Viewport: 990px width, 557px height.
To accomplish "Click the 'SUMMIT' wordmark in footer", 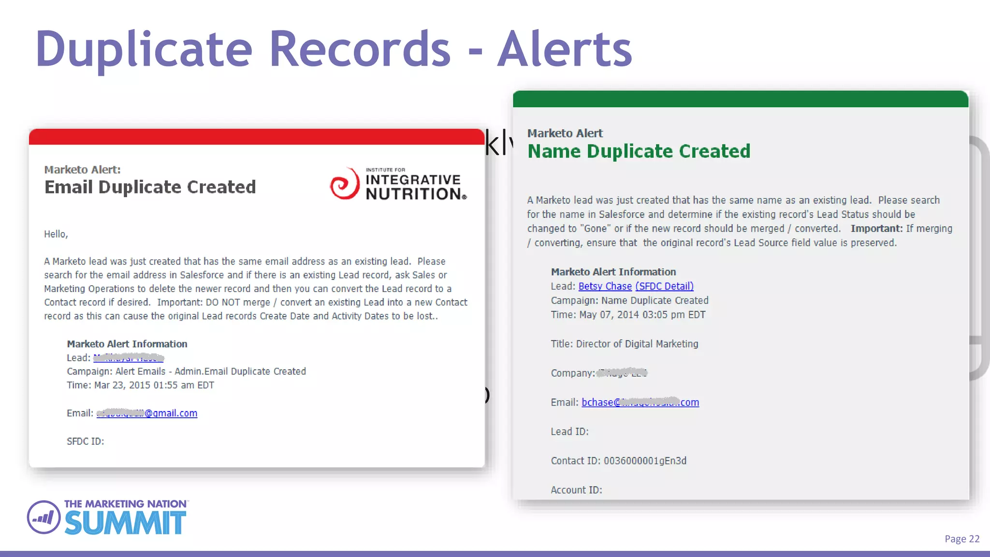I will [125, 523].
